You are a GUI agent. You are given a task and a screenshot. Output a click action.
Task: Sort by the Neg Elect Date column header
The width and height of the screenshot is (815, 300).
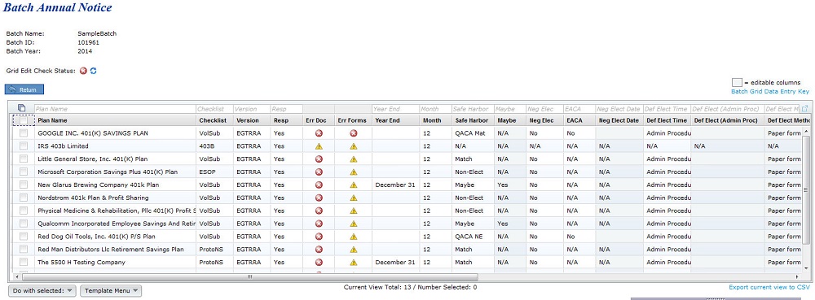(x=619, y=120)
